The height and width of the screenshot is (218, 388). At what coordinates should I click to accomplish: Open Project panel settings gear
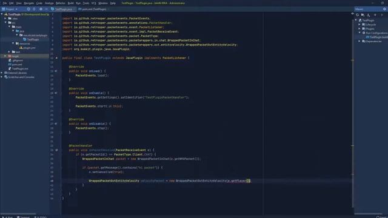[x=41, y=9]
